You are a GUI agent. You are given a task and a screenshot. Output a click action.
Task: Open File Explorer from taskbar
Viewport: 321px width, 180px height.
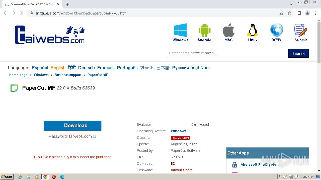click(28, 177)
